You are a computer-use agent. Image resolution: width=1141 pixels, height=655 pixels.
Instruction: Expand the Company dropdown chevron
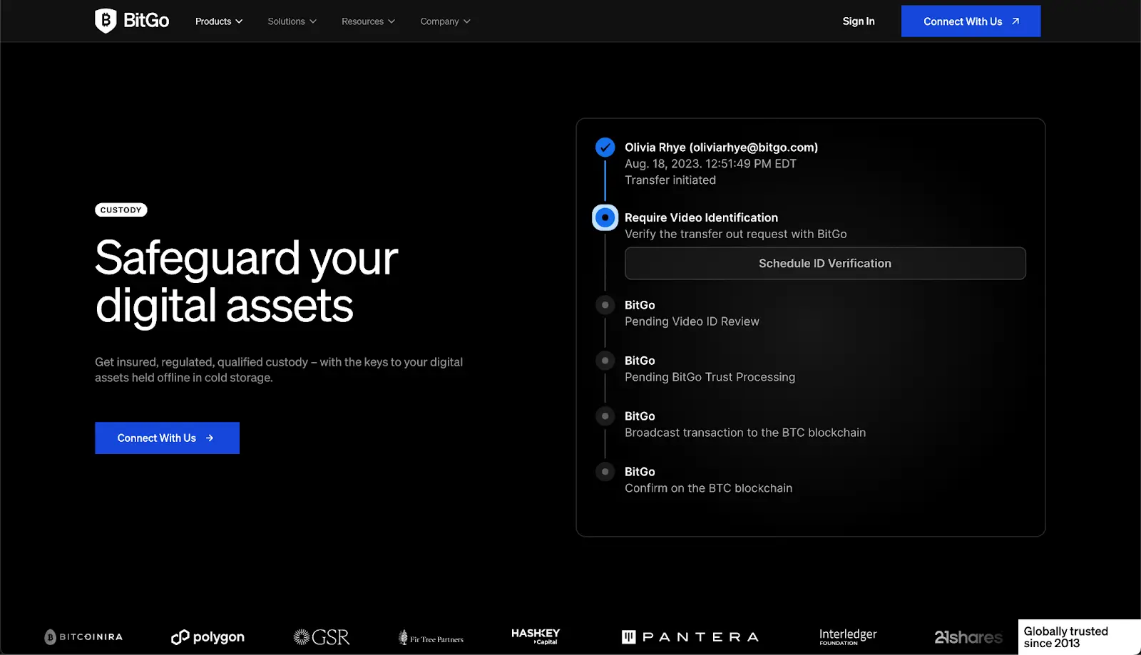[x=466, y=21]
